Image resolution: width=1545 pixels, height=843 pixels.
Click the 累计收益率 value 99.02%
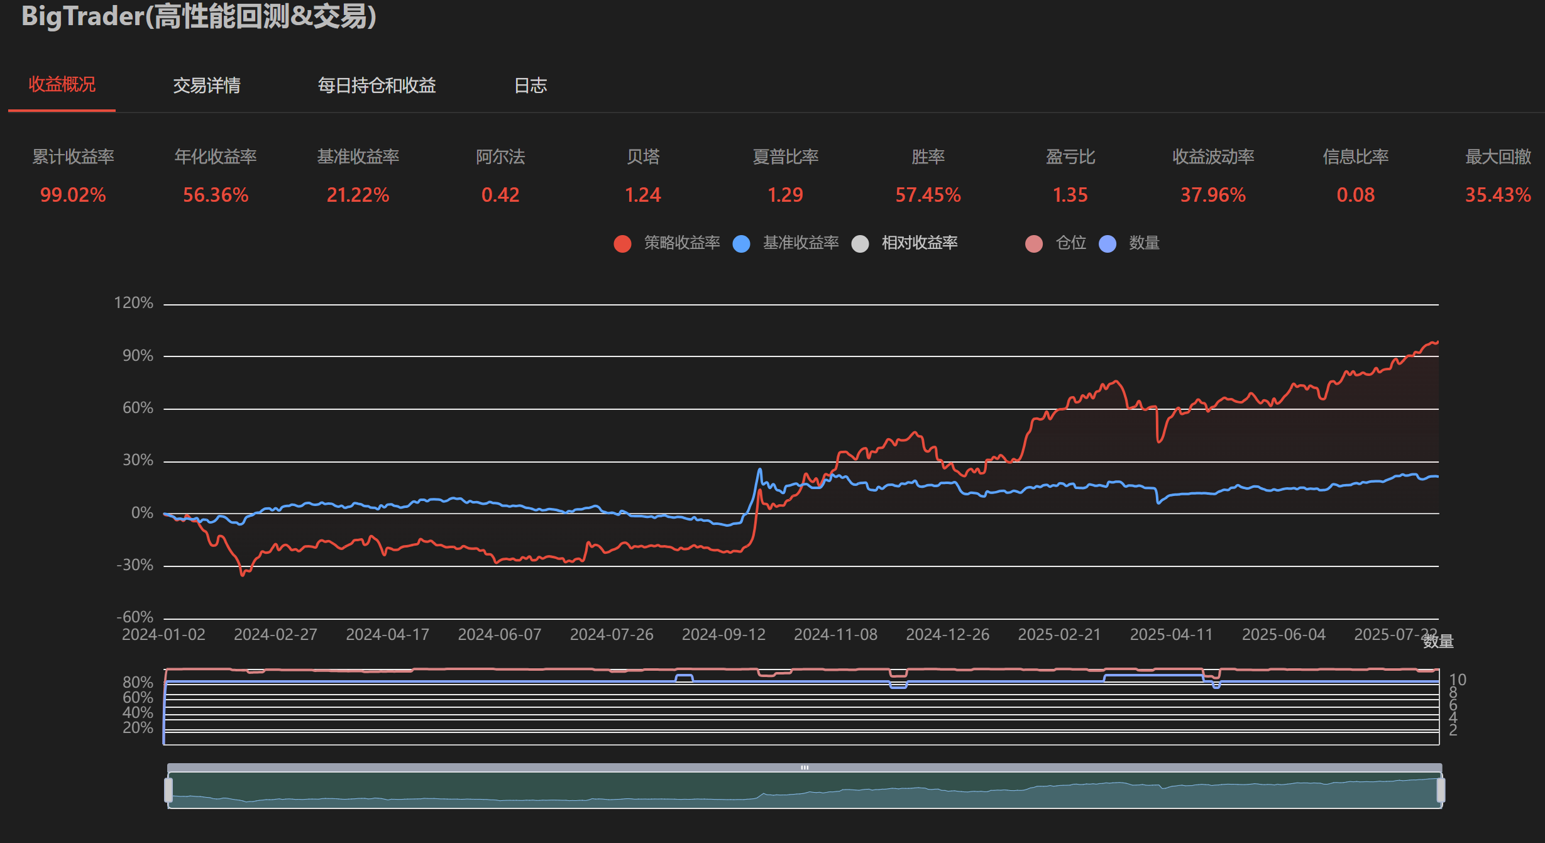(73, 195)
